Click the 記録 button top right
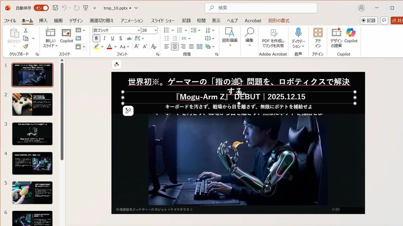This screenshot has width=403, height=226. [368, 20]
